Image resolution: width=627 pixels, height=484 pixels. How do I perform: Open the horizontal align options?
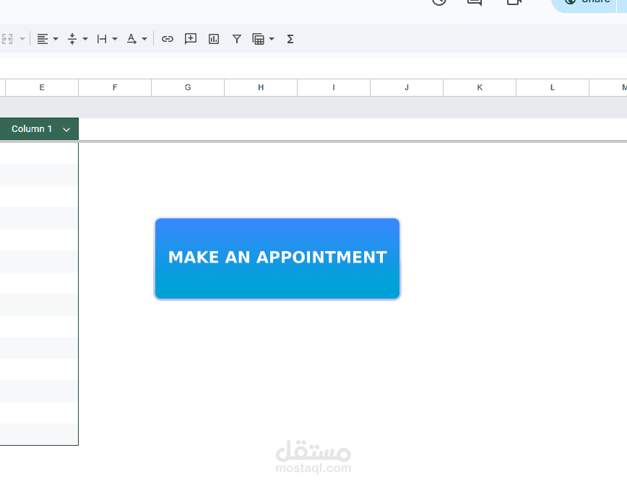coord(43,39)
